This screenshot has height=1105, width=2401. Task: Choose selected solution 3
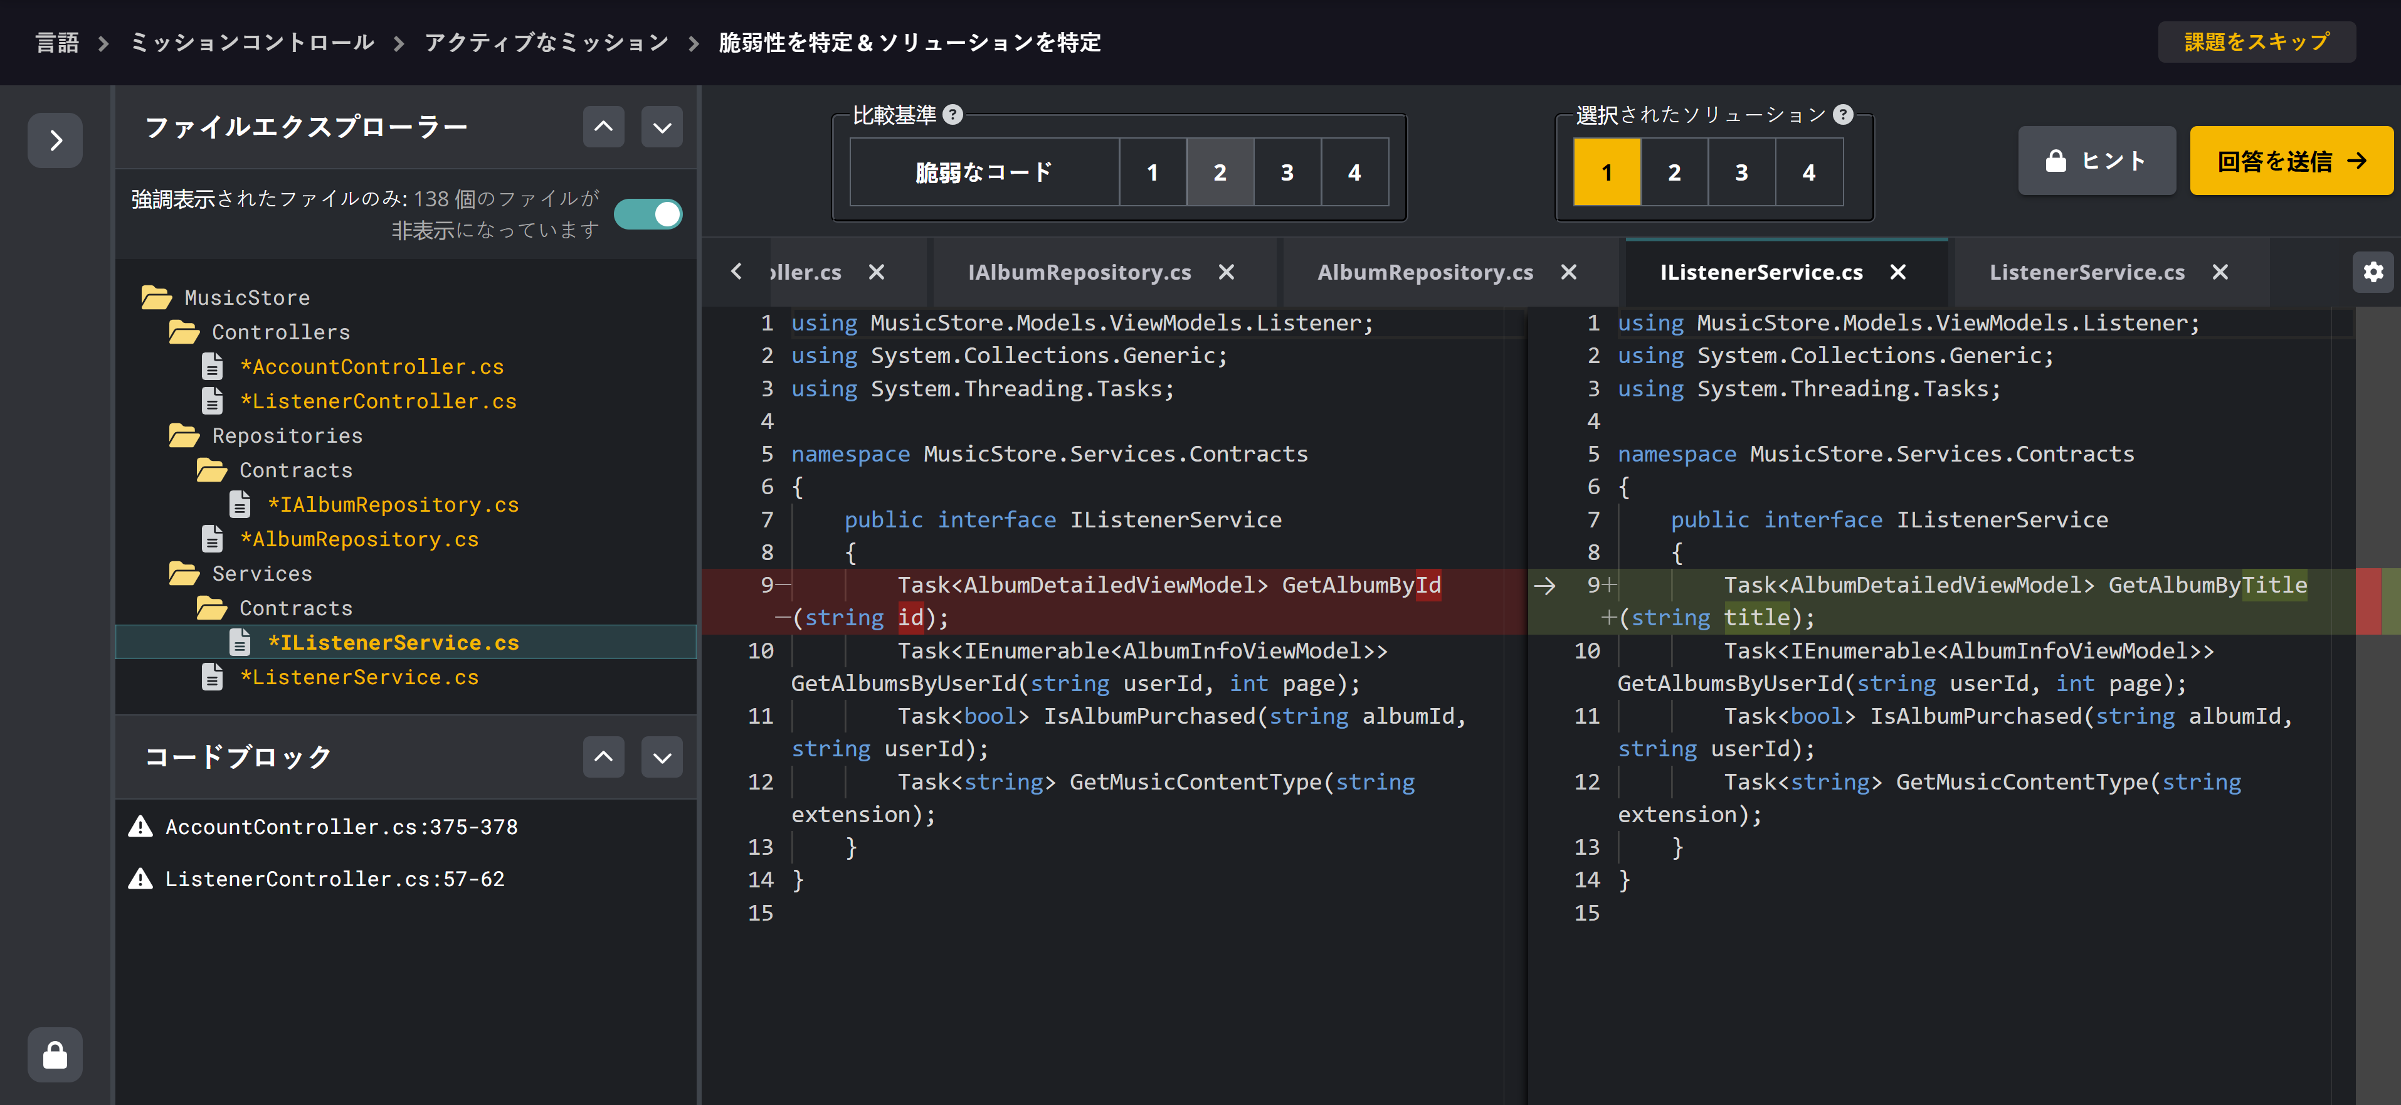1742,172
